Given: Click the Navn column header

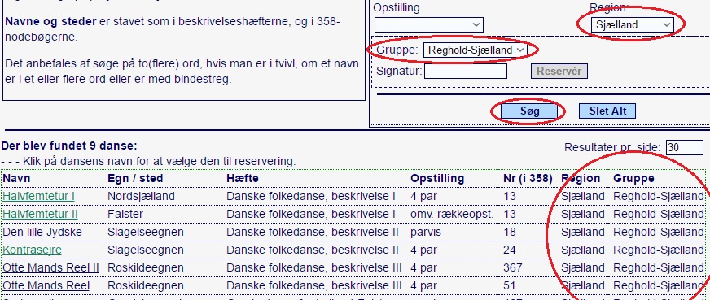Looking at the screenshot, I should (16, 179).
